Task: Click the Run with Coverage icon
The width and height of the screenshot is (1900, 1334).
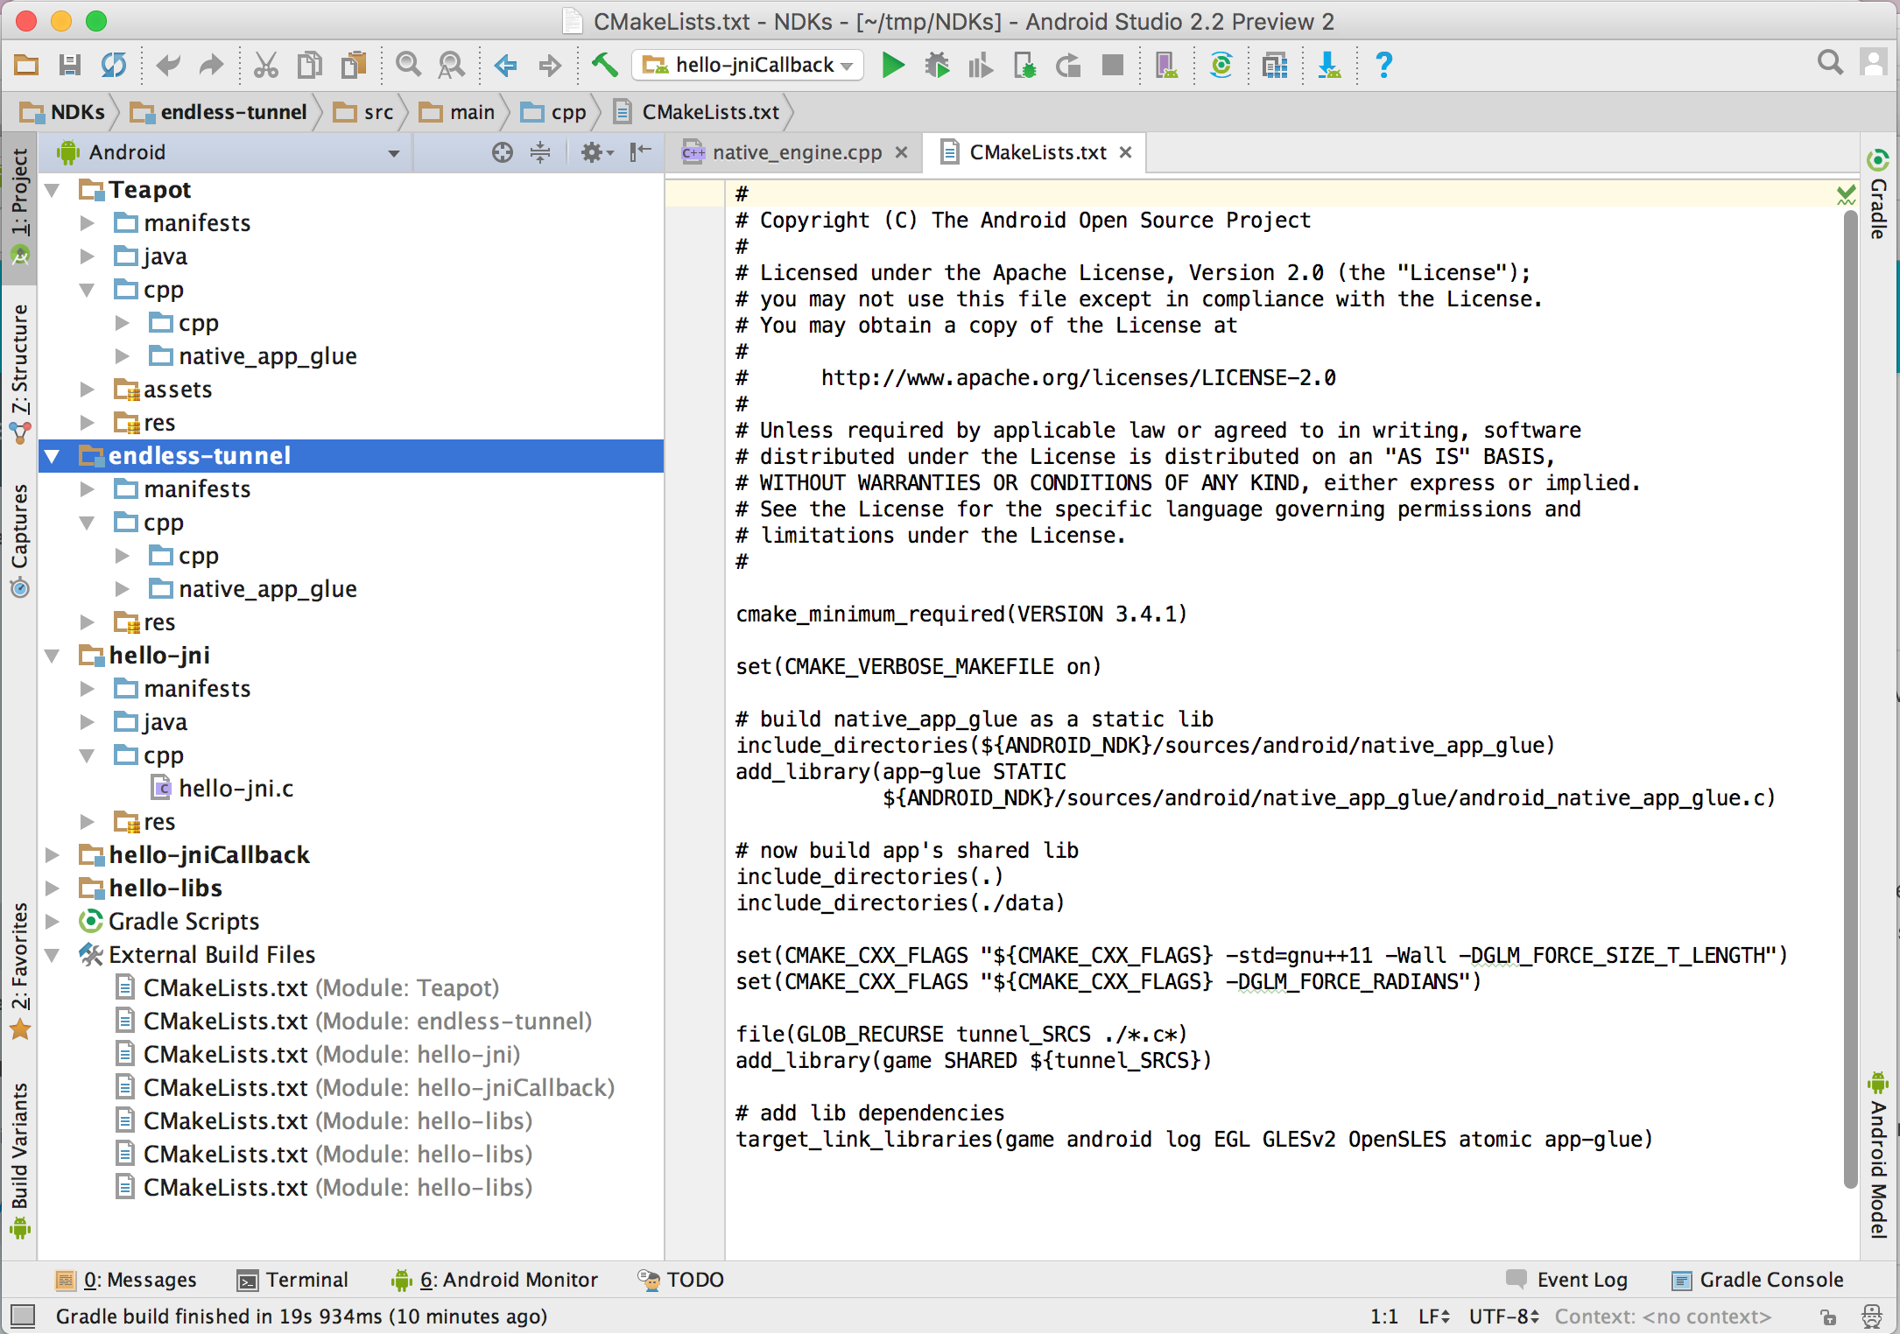Action: click(x=981, y=65)
